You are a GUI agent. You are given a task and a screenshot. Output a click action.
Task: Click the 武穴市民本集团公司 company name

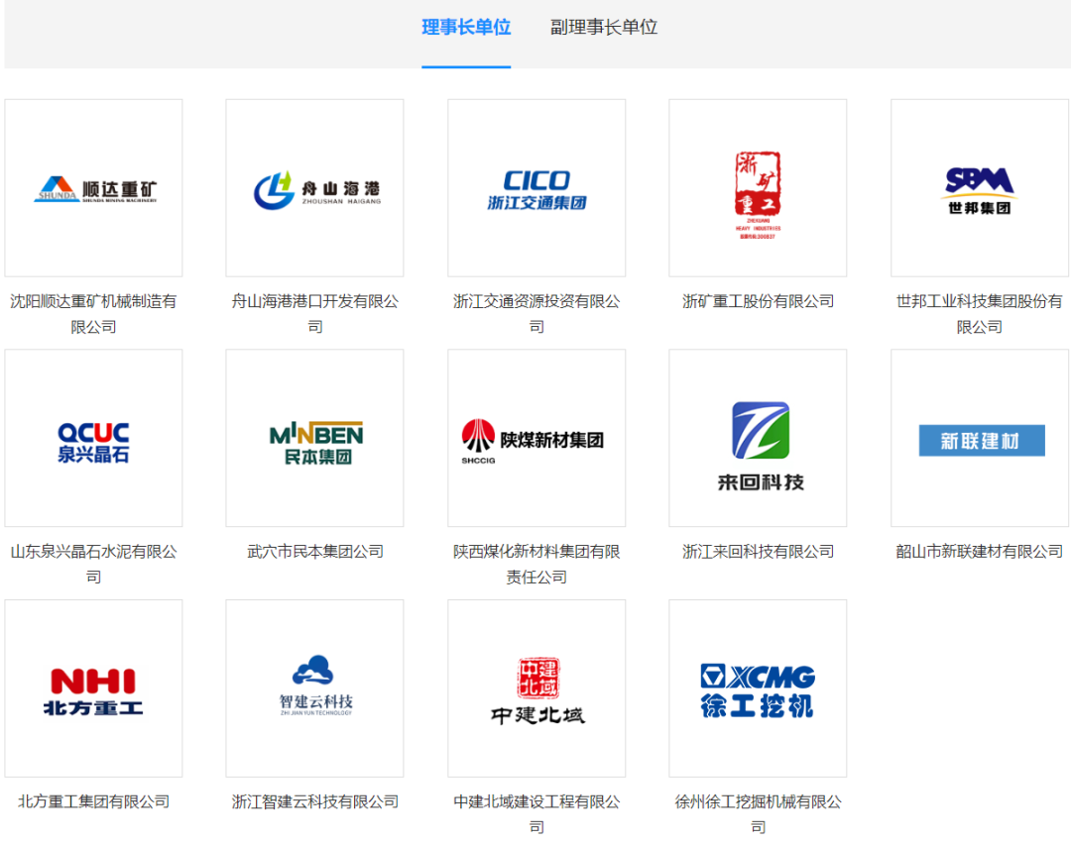pyautogui.click(x=315, y=551)
